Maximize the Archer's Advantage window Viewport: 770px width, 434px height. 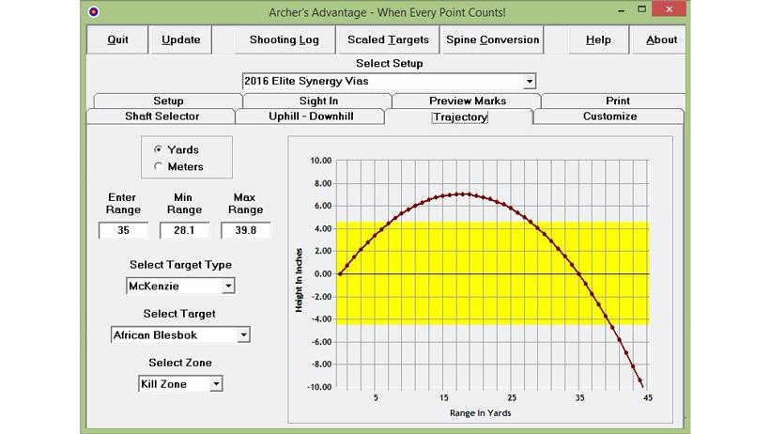click(641, 9)
